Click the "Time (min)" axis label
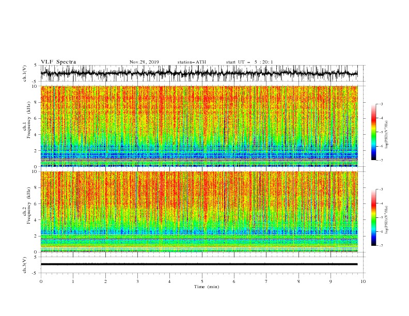This screenshot has height=316, width=409. [x=207, y=287]
